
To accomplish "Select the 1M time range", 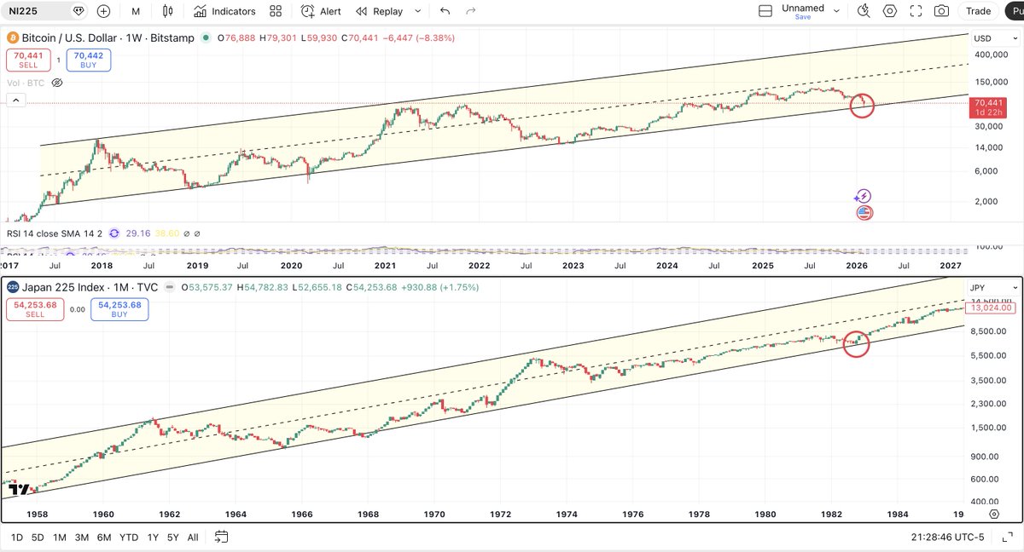I will 60,538.
